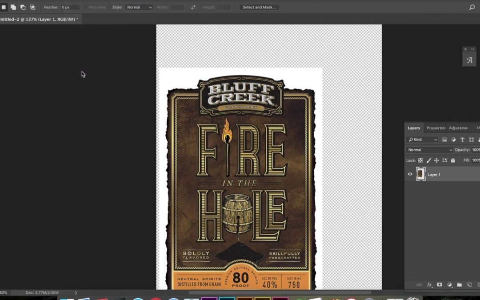Open the status bar info arrow menu
The height and width of the screenshot is (300, 480).
pos(76,292)
